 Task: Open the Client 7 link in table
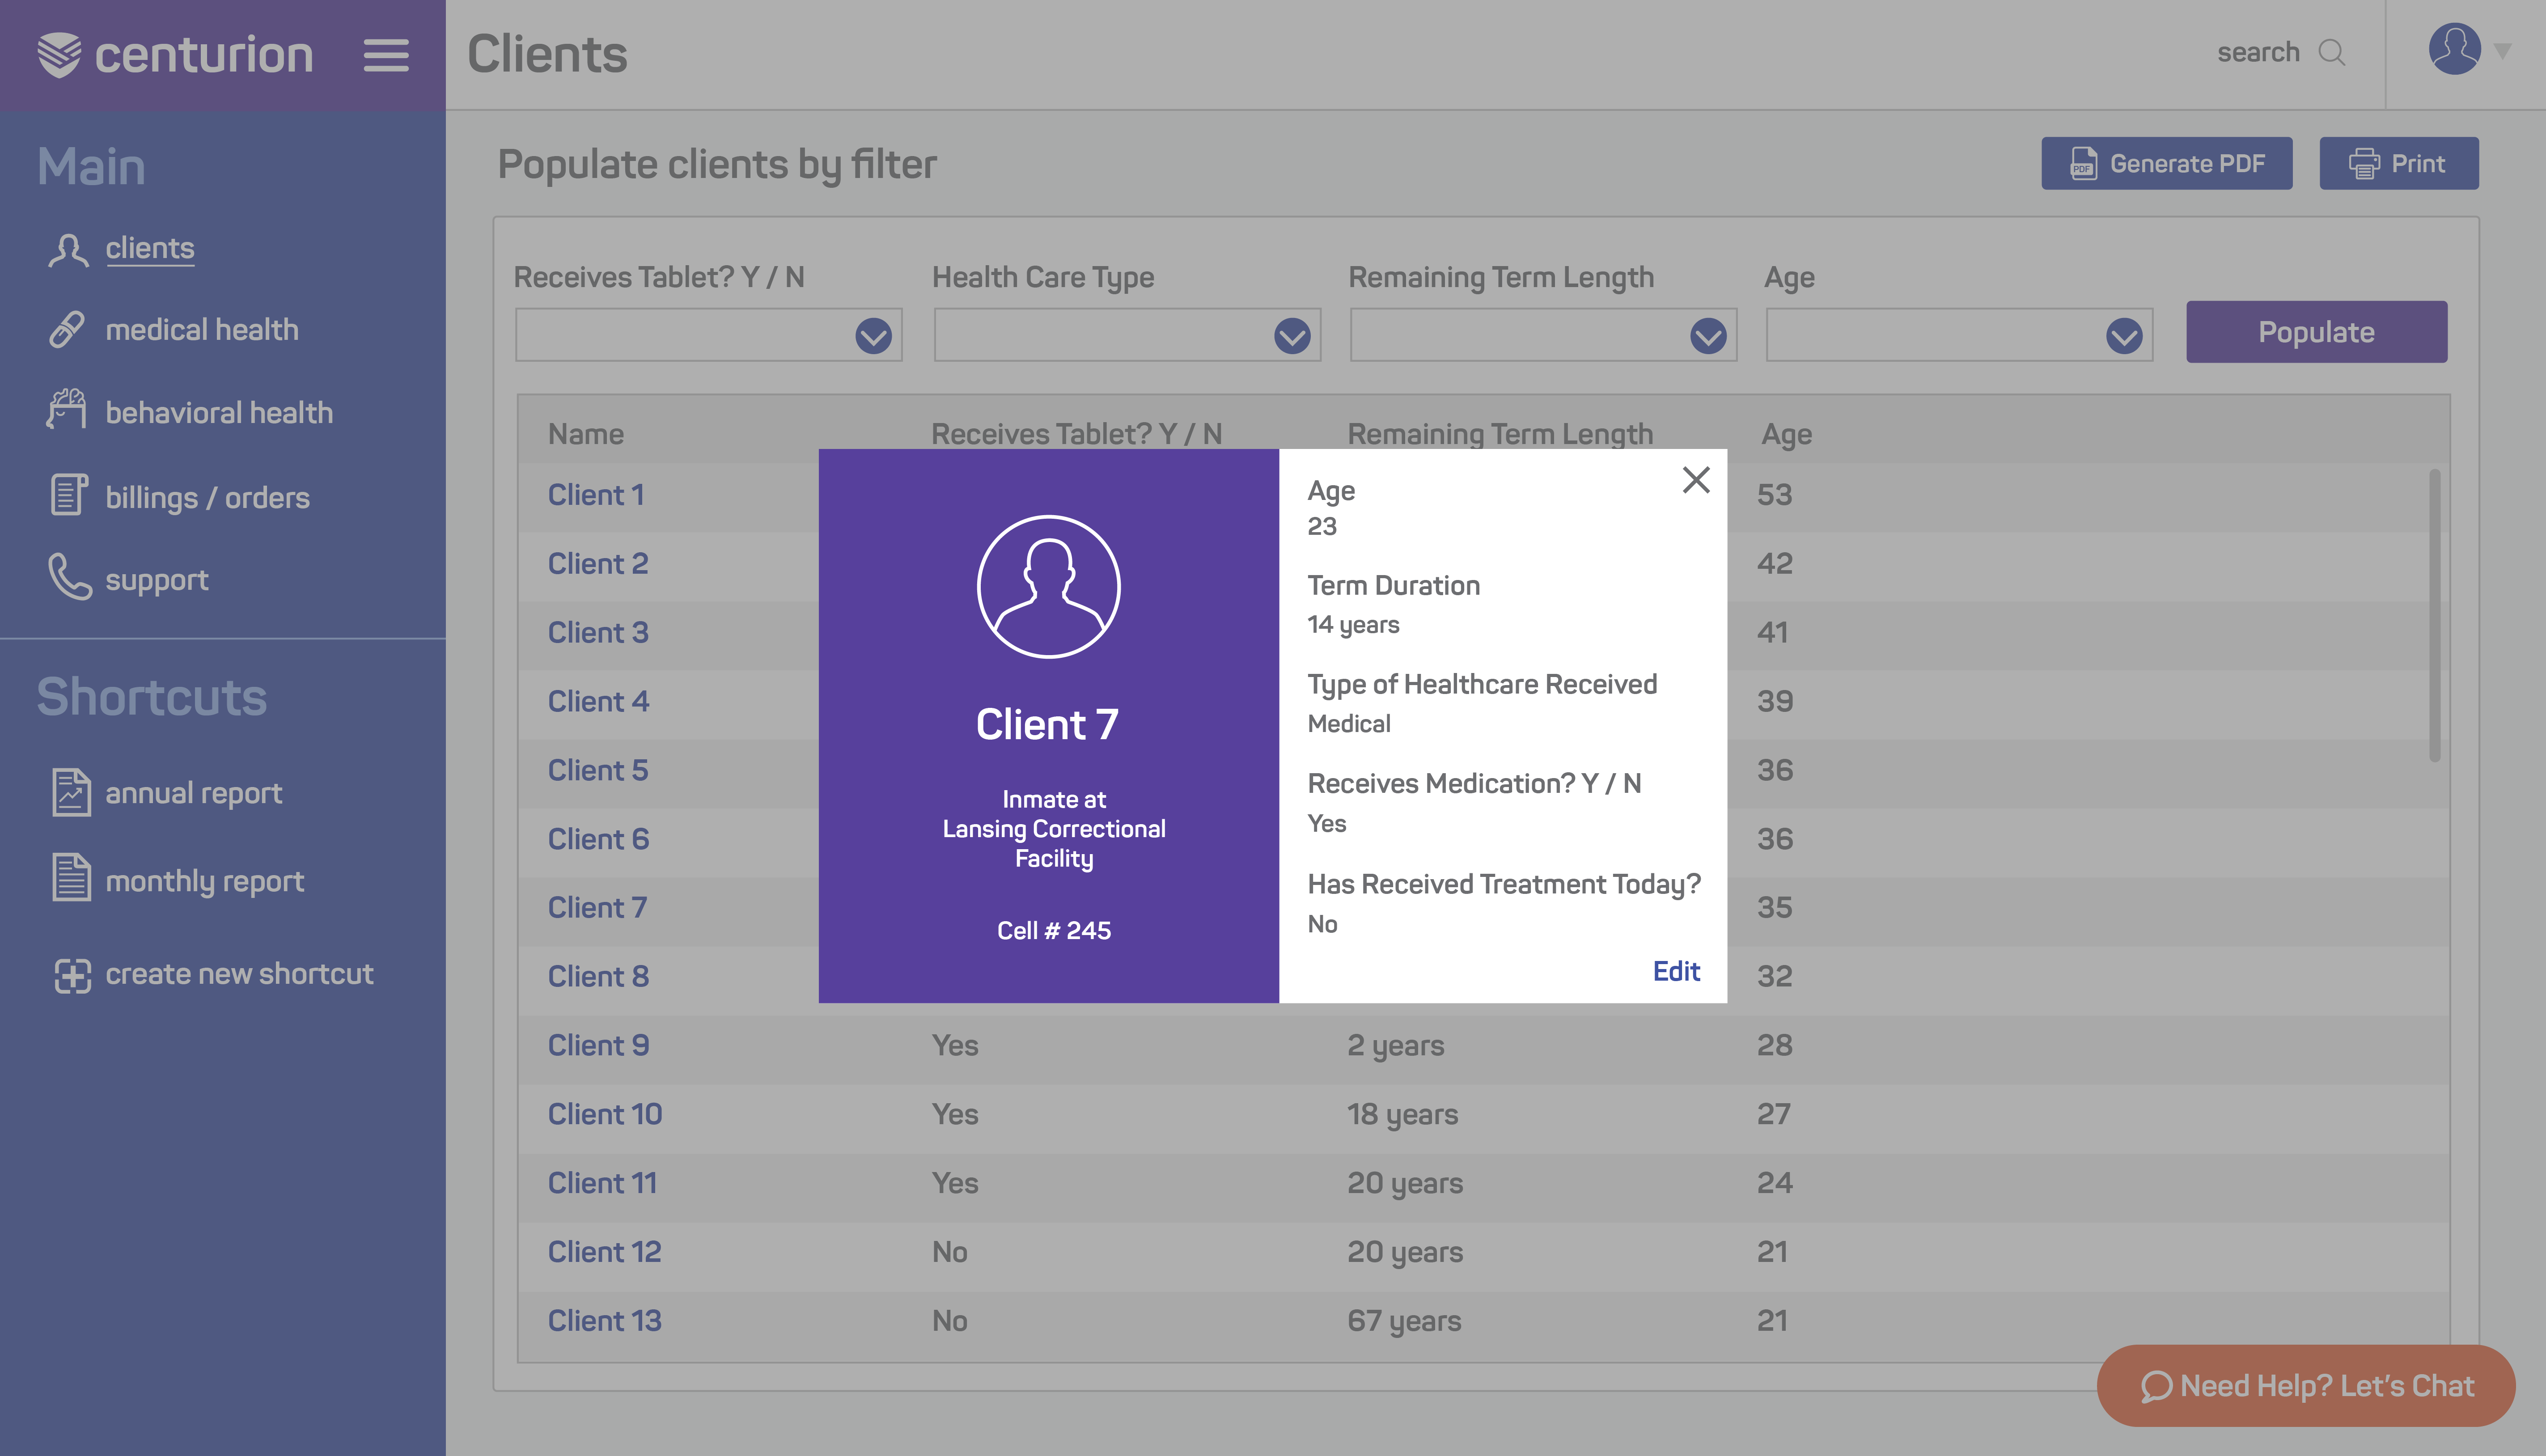597,908
